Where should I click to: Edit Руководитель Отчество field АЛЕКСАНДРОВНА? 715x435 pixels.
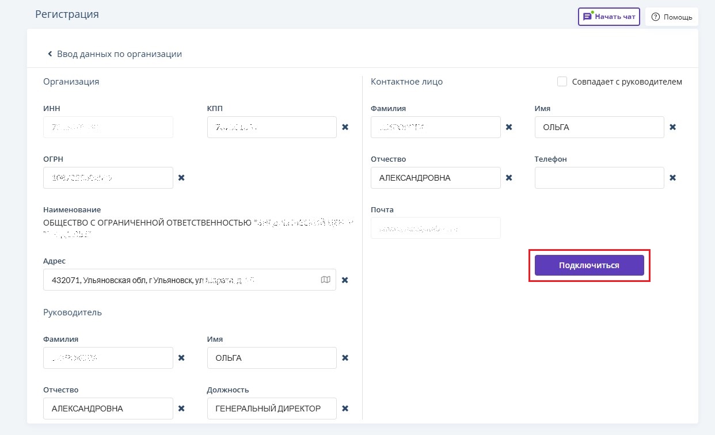click(x=108, y=409)
